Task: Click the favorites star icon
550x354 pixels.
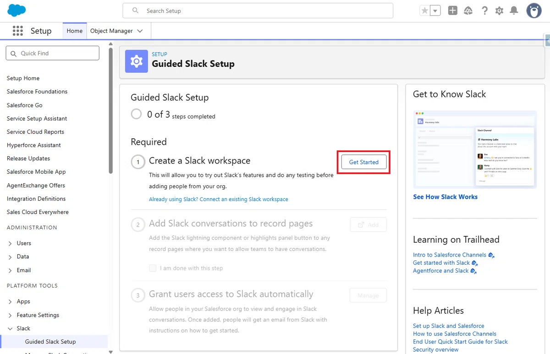Action: coord(425,11)
